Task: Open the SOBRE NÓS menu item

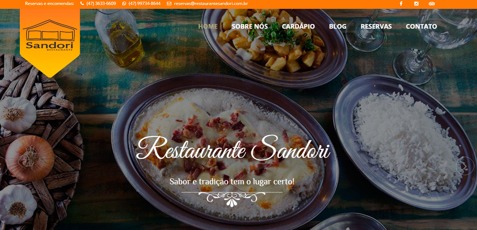Action: click(250, 26)
